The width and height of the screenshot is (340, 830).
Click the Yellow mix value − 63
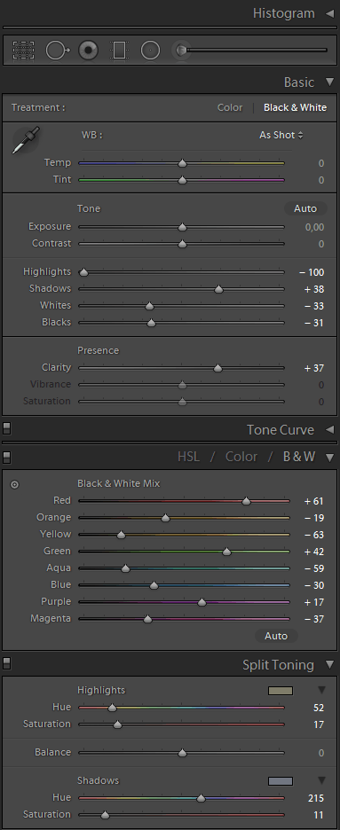pos(314,536)
